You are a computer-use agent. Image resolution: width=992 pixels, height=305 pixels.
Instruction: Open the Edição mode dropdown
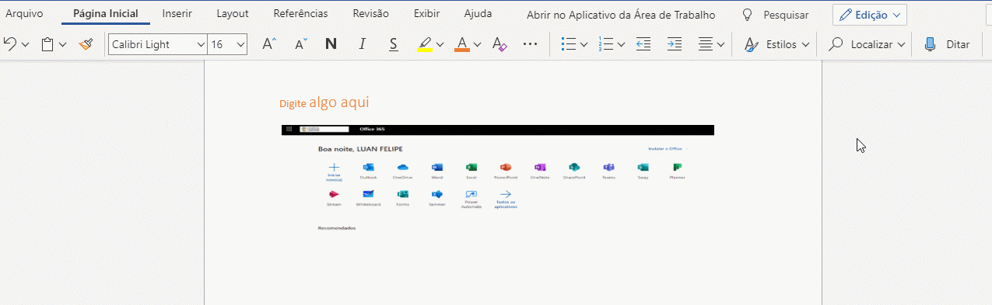870,15
